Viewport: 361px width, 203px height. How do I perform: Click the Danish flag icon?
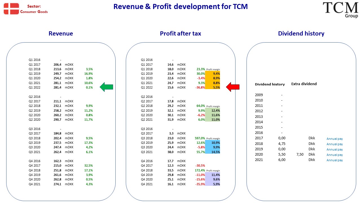[x=12, y=9]
